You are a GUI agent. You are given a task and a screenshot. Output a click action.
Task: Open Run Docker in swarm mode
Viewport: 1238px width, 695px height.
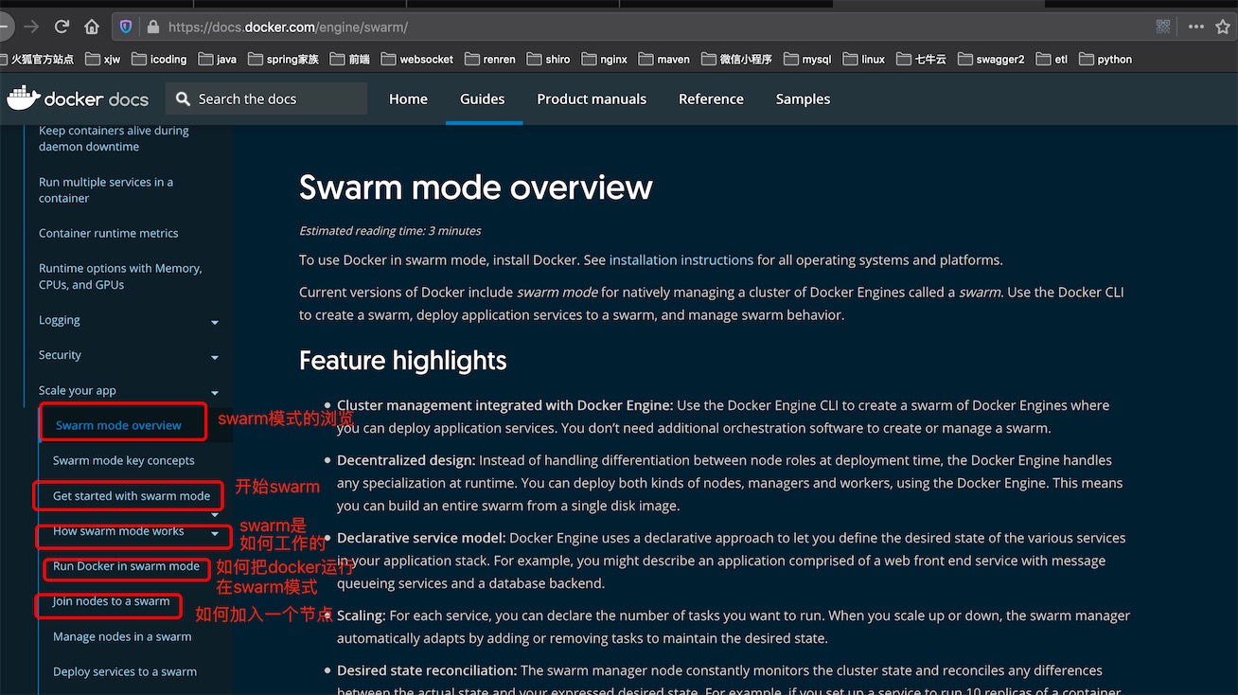click(x=126, y=566)
